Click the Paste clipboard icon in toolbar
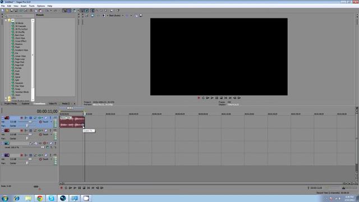 pos(40,11)
